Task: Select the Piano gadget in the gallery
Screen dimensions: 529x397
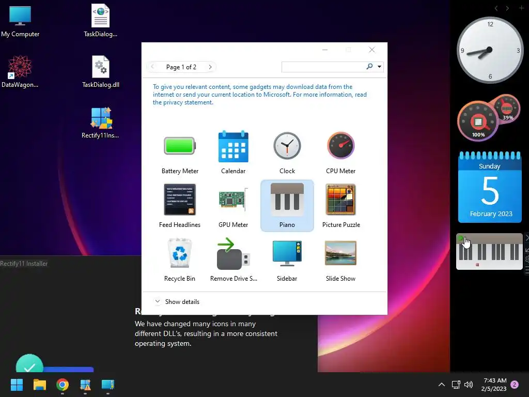Action: pos(287,206)
